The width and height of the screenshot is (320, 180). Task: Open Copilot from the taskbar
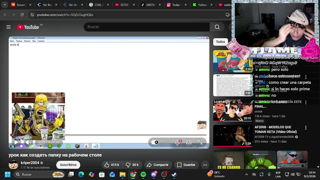[x=91, y=174]
